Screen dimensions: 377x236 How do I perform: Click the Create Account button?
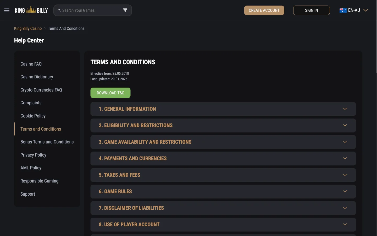(264, 10)
